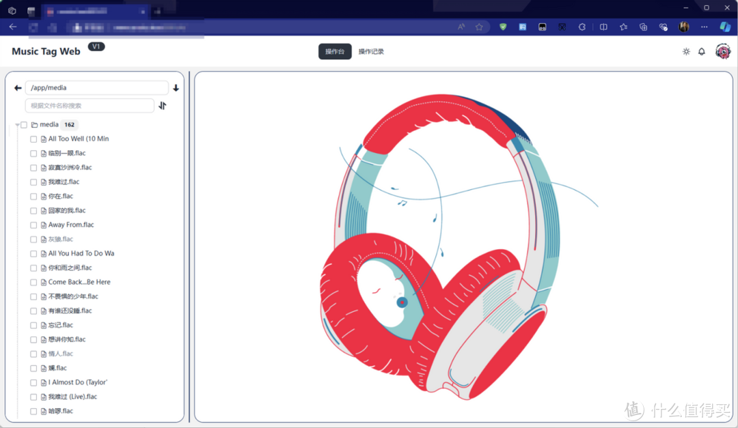Check the box for 临别一眼.flac
738x428 pixels.
pos(33,154)
